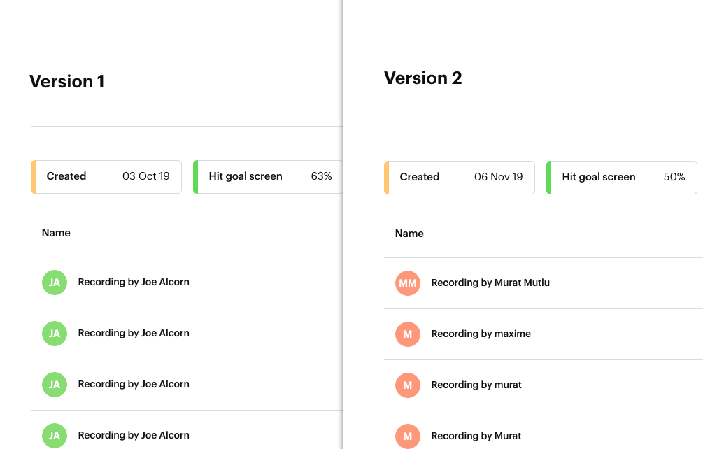The width and height of the screenshot is (703, 449).
Task: Click Hit goal screen label in Version 1
Action: point(246,176)
